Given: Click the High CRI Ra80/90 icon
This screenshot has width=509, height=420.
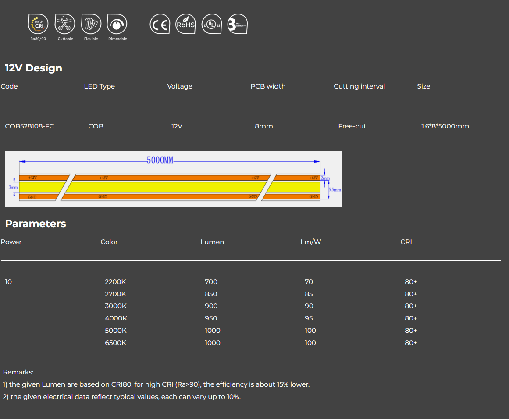Looking at the screenshot, I should pos(38,24).
